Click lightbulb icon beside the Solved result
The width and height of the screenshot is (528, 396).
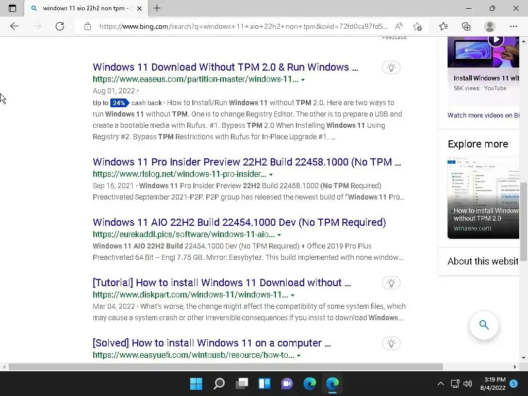[391, 343]
